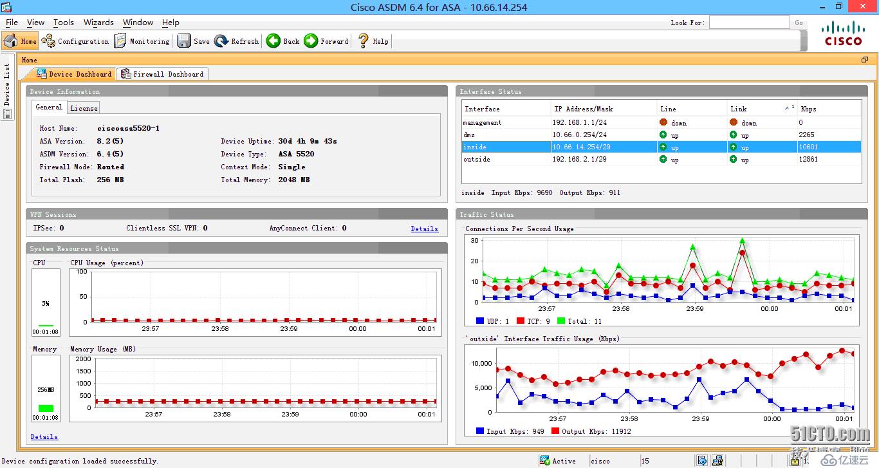This screenshot has width=879, height=468.
Task: Save the running configuration
Action: coord(194,41)
